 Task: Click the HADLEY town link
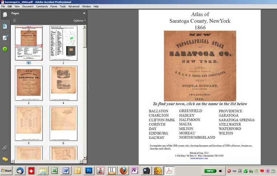pos(187,116)
